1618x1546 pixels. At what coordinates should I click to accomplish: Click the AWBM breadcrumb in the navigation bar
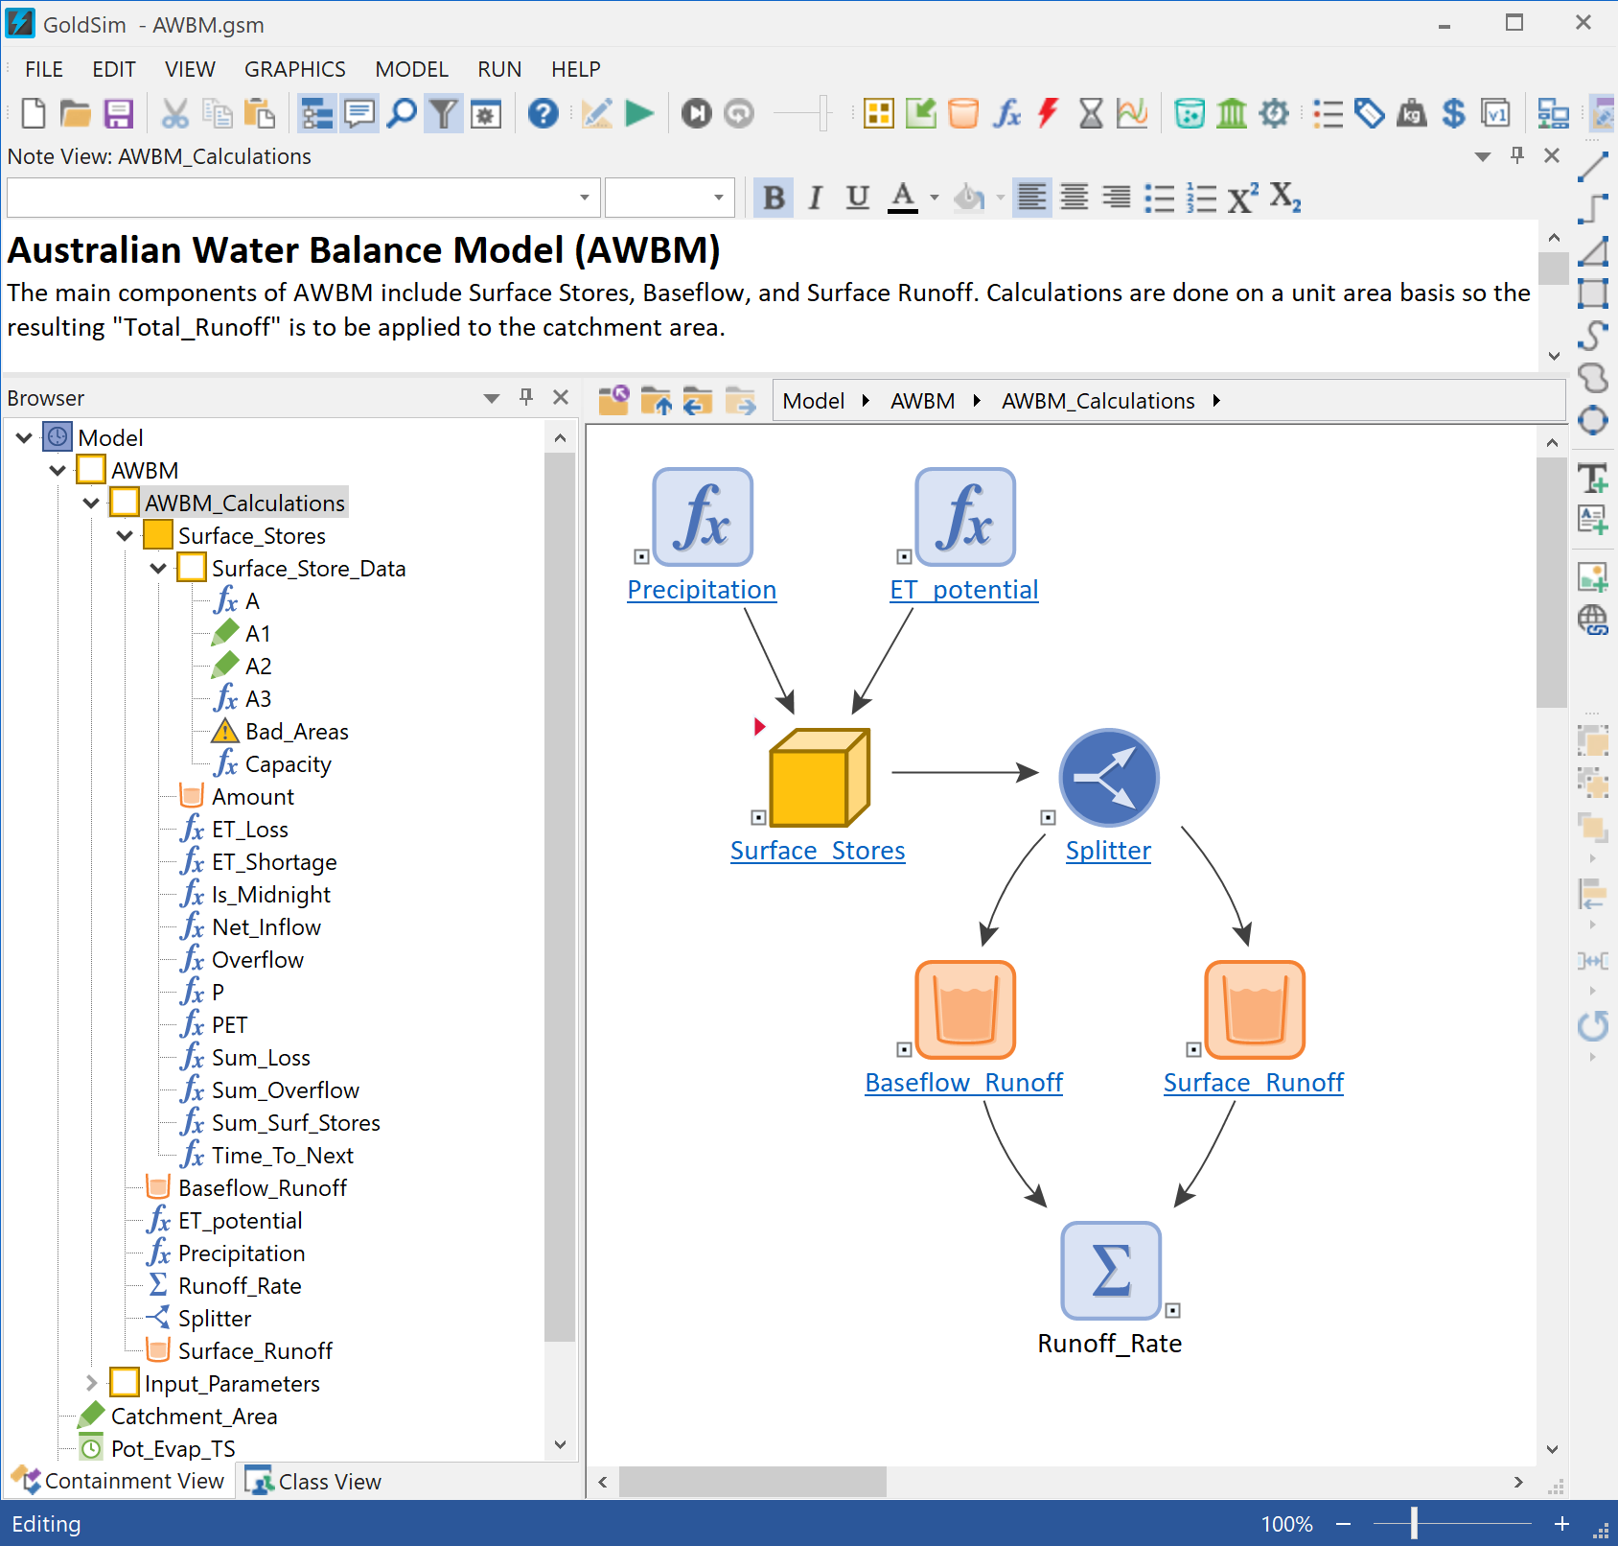[x=922, y=401]
